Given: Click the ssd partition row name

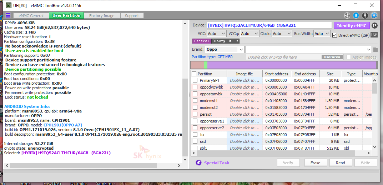Looking at the screenshot, I should coord(203,141).
